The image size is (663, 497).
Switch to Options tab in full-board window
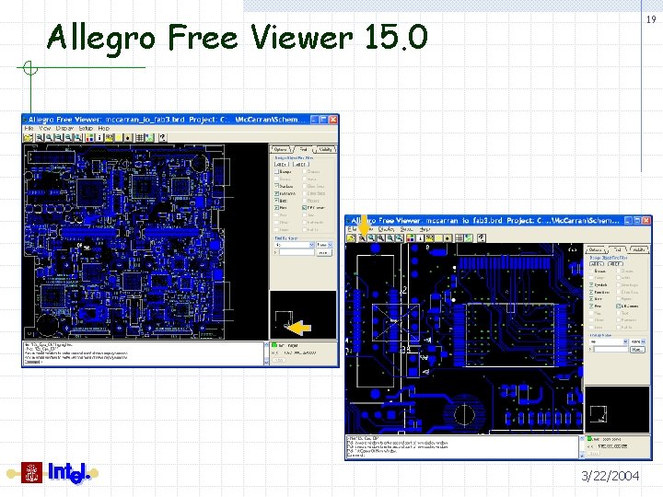(x=281, y=150)
